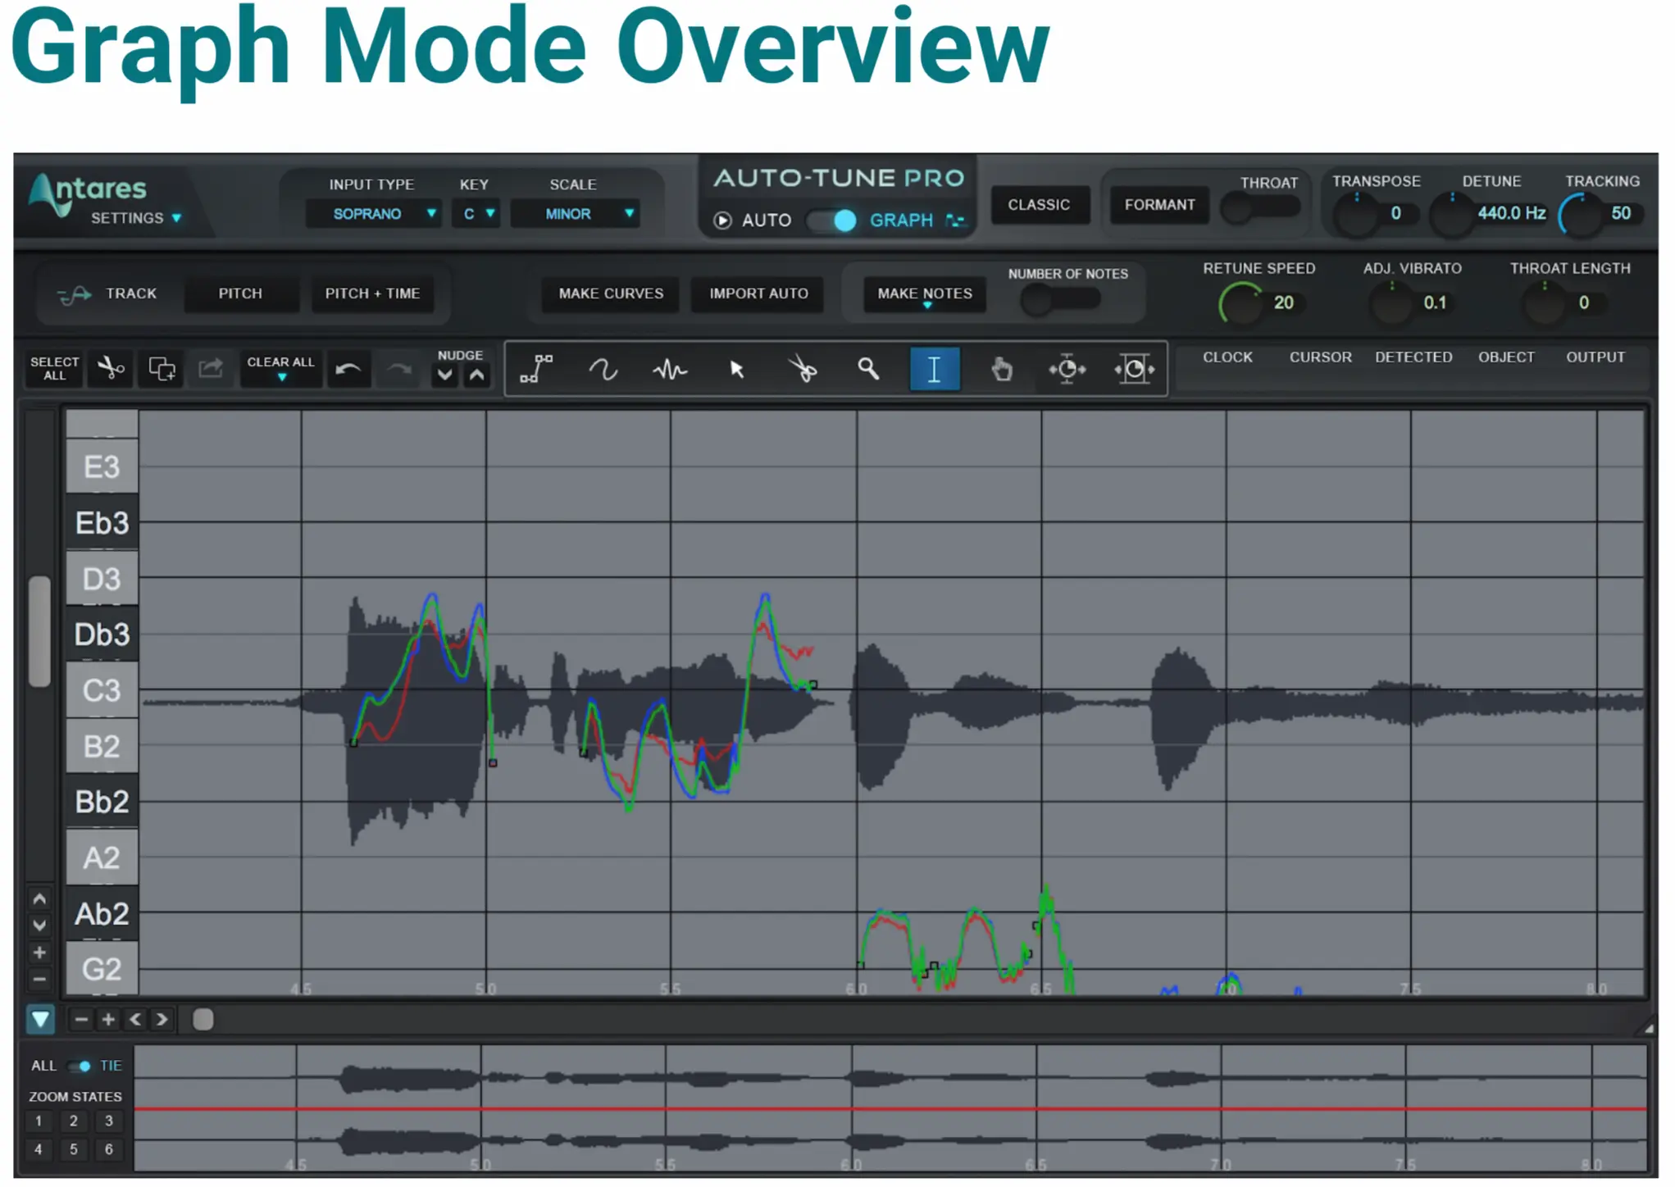Screen dimensions: 1675x1187
Task: Click the Move Point time tool icon
Action: point(1067,370)
